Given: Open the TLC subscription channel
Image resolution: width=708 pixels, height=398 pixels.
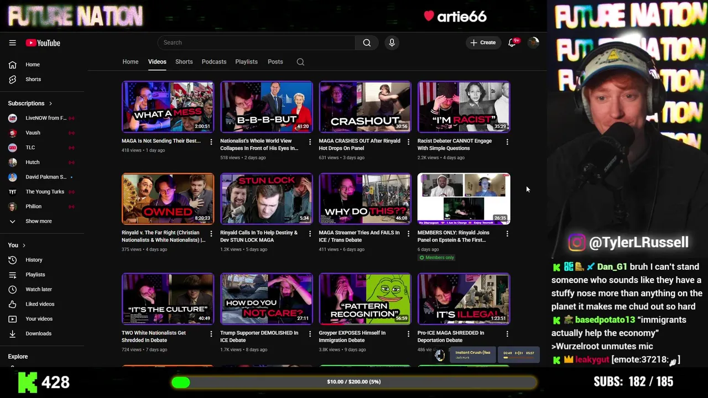Looking at the screenshot, I should coord(42,148).
